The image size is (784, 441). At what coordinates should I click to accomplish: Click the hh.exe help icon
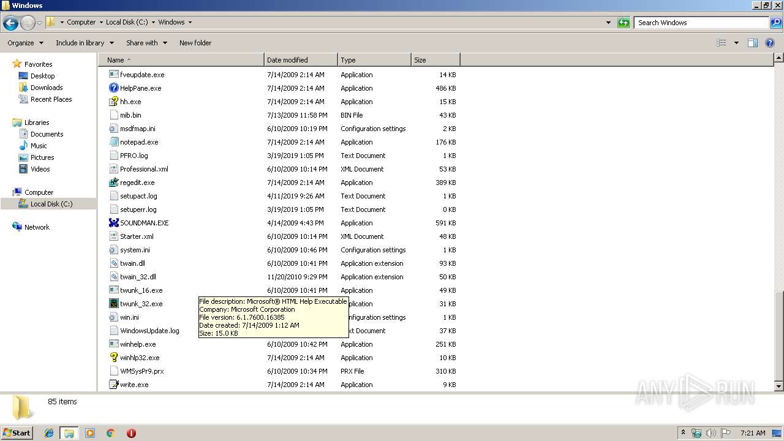113,102
